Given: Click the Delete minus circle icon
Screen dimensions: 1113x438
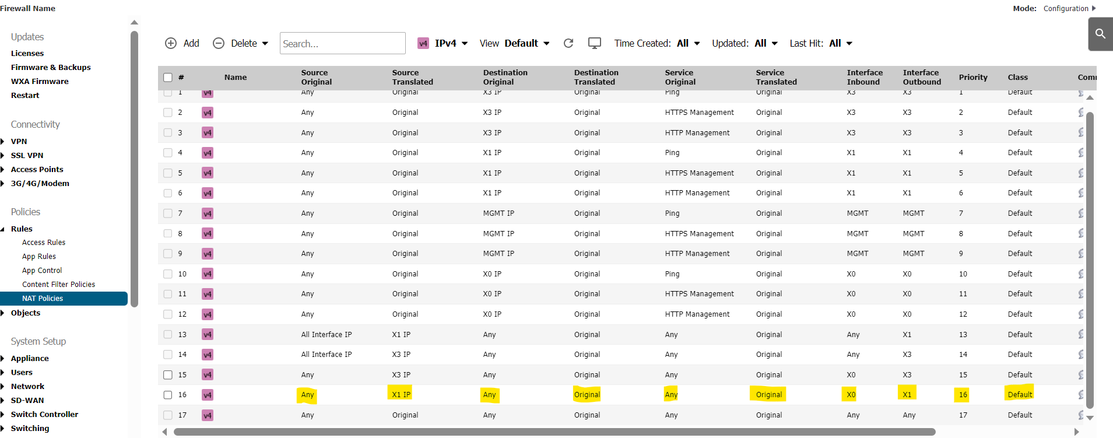Looking at the screenshot, I should point(219,43).
